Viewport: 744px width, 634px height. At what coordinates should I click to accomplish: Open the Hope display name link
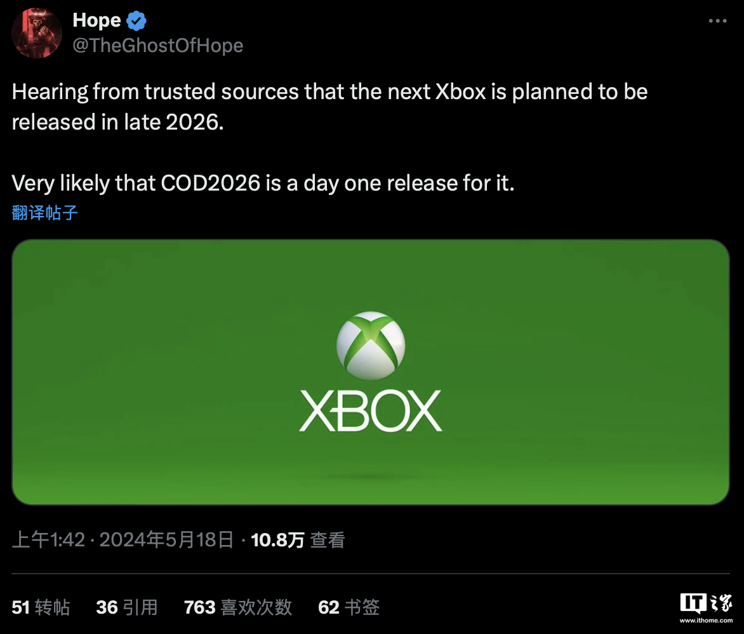click(96, 21)
